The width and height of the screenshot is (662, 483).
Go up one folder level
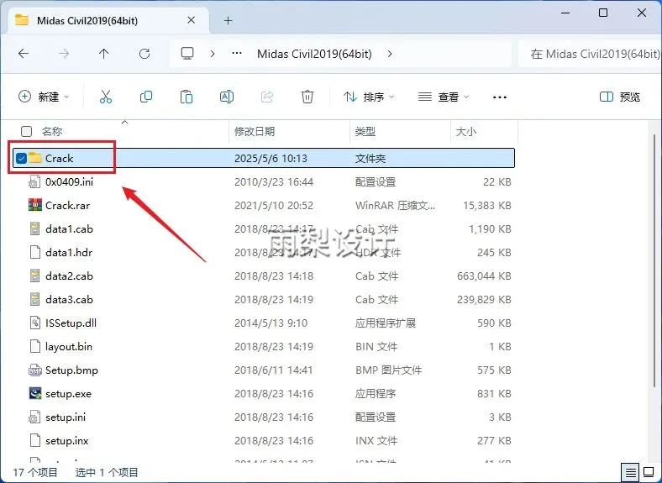coord(104,54)
